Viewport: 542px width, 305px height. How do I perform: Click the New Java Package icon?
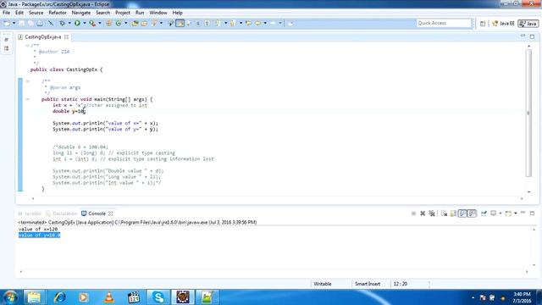(x=109, y=23)
